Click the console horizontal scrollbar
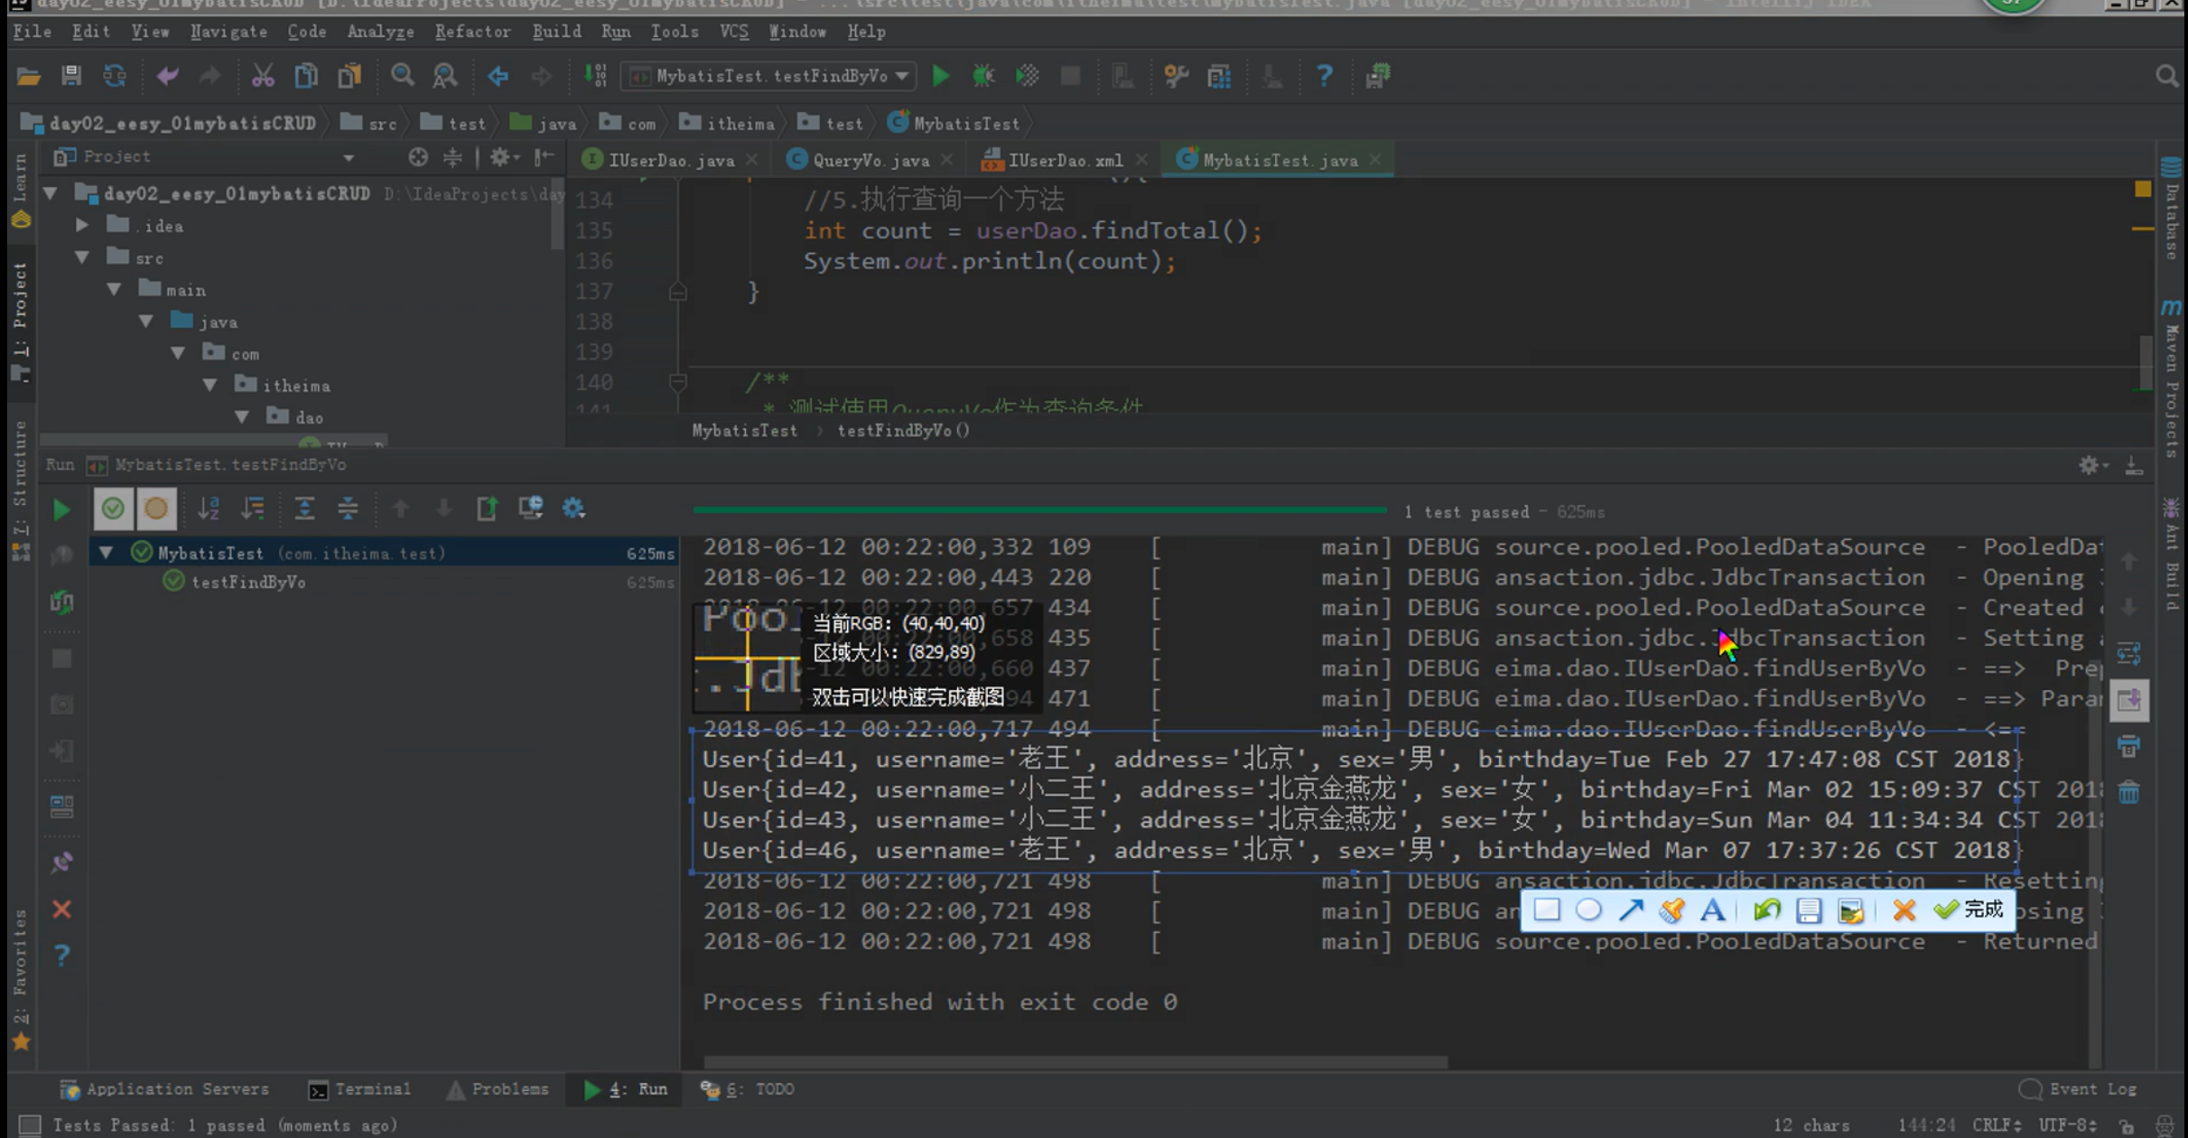 coord(1075,1062)
